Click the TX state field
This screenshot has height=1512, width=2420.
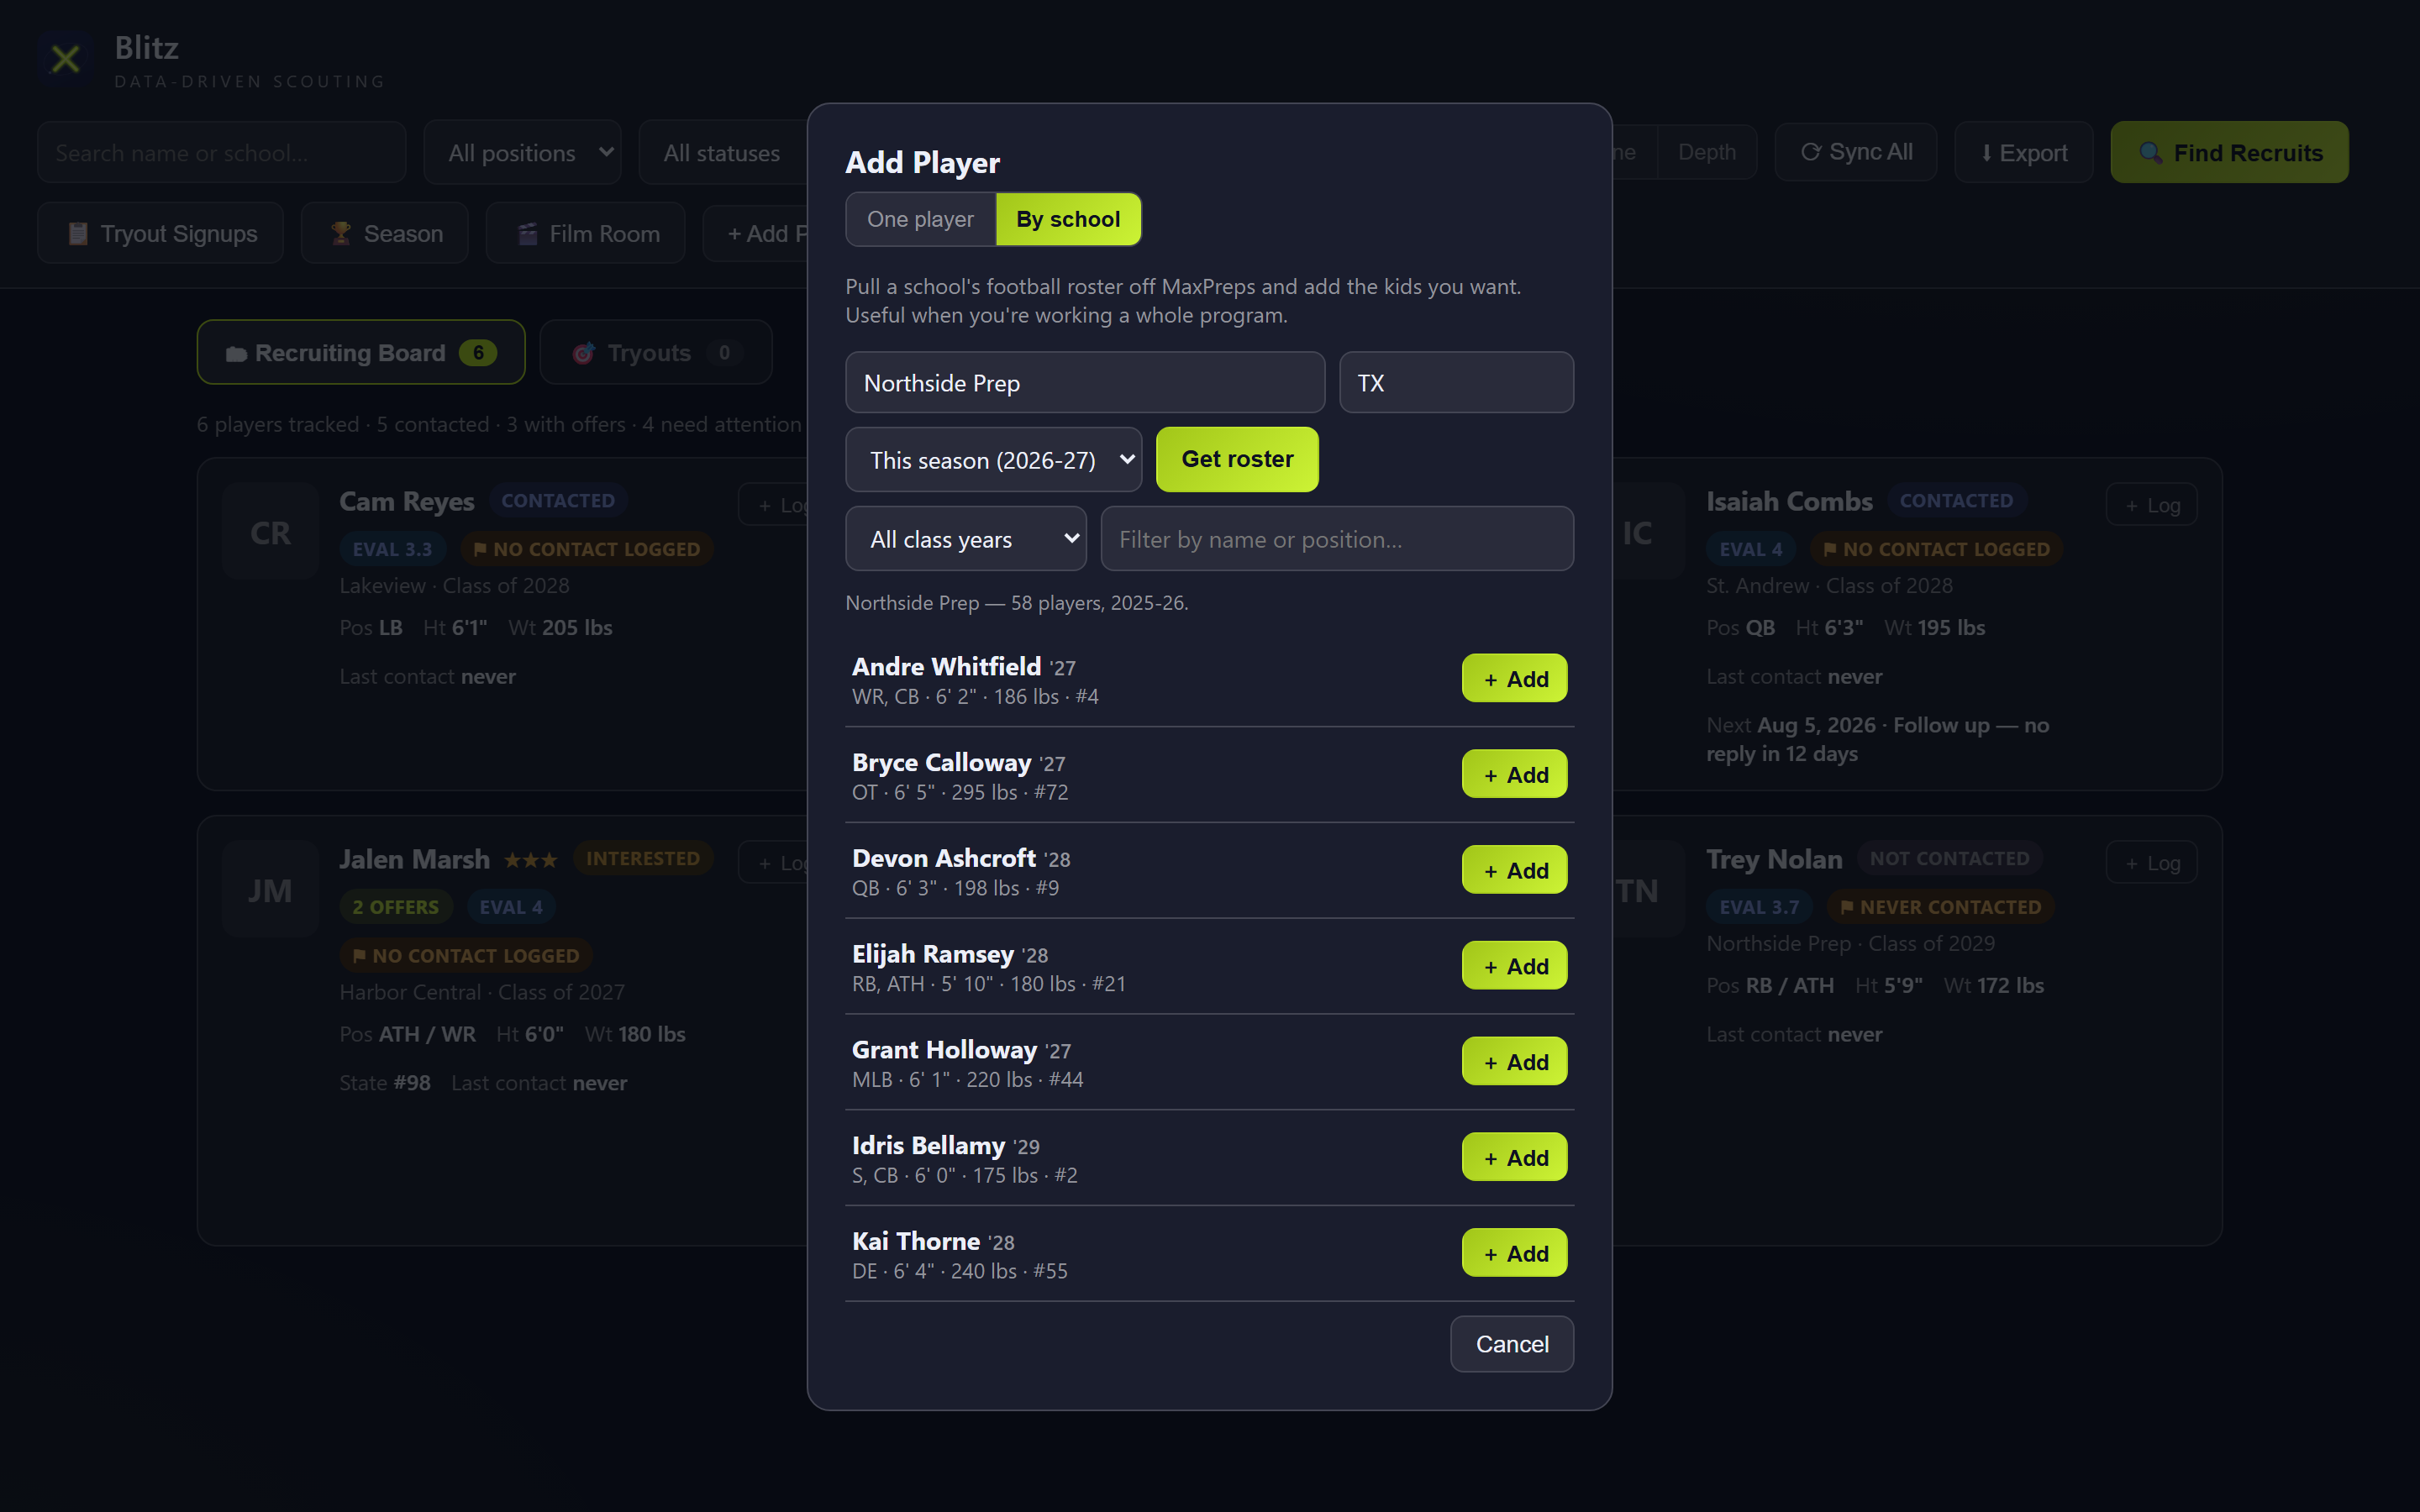[x=1456, y=383]
